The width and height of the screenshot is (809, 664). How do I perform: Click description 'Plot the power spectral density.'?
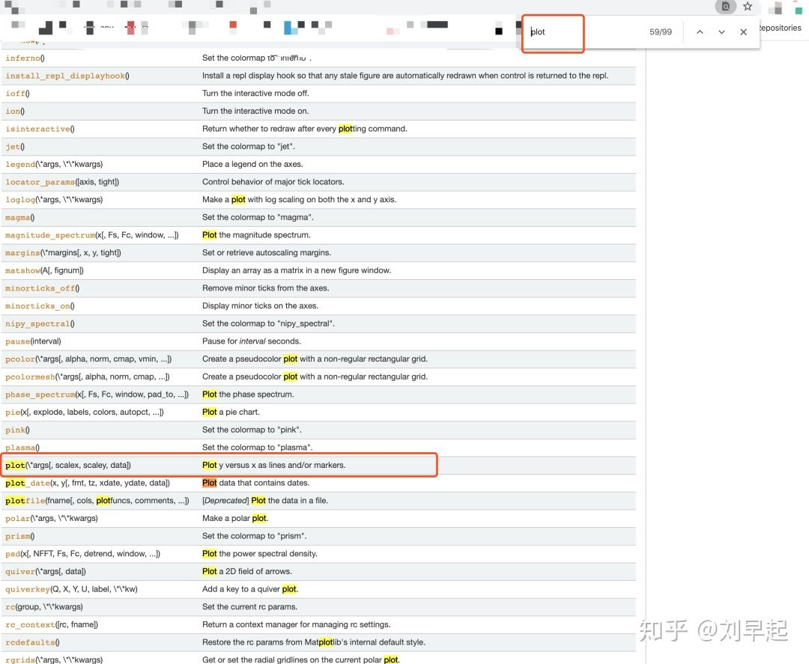point(260,554)
